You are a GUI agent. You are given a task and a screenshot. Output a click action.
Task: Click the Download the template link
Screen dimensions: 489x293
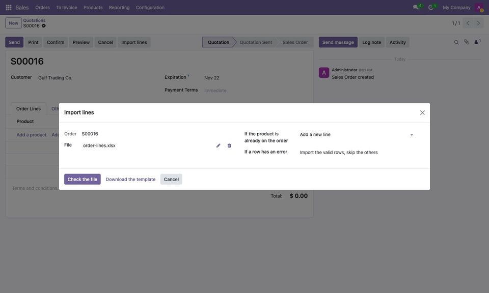(x=130, y=180)
